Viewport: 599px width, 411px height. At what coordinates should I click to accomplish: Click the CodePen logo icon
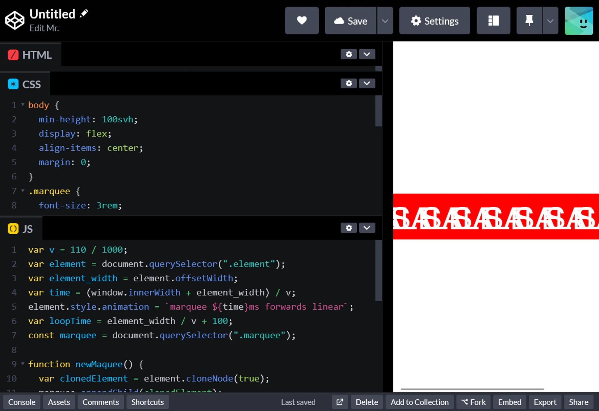click(15, 20)
